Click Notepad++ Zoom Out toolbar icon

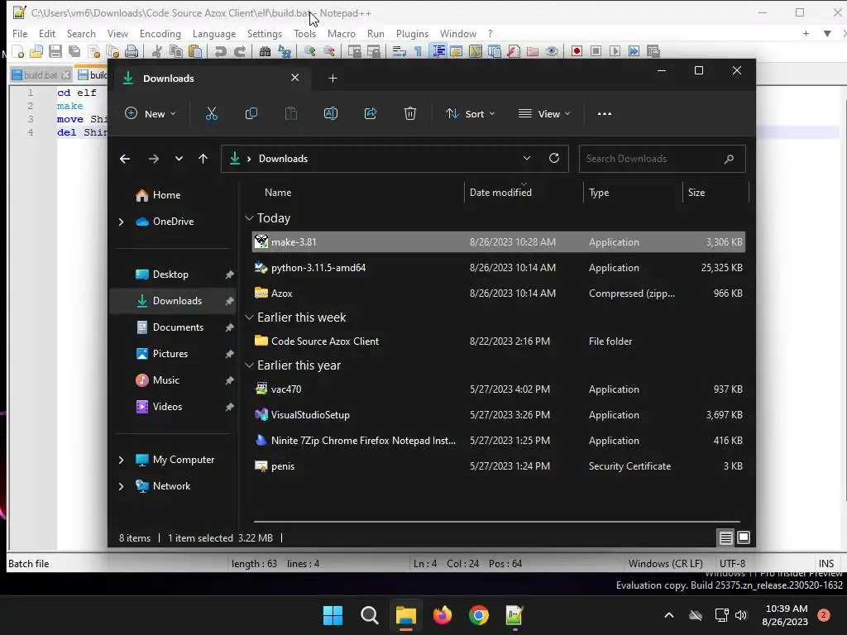coord(329,51)
